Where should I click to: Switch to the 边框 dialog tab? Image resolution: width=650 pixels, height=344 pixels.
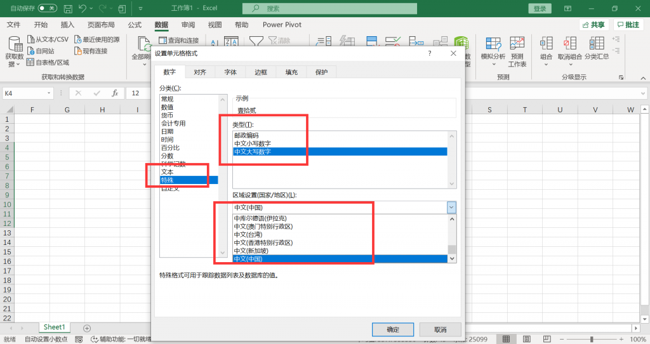coord(261,72)
